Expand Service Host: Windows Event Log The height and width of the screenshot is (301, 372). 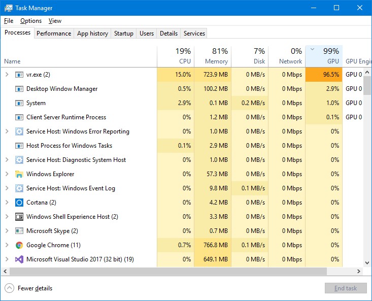tap(7, 188)
